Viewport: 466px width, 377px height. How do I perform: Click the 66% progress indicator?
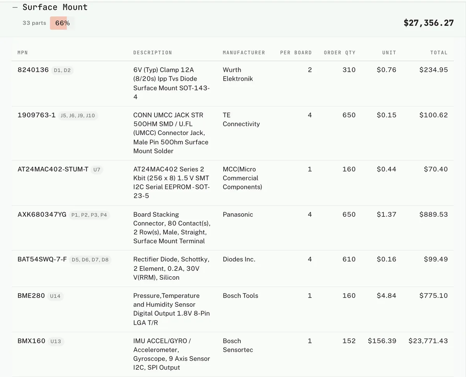tap(62, 23)
